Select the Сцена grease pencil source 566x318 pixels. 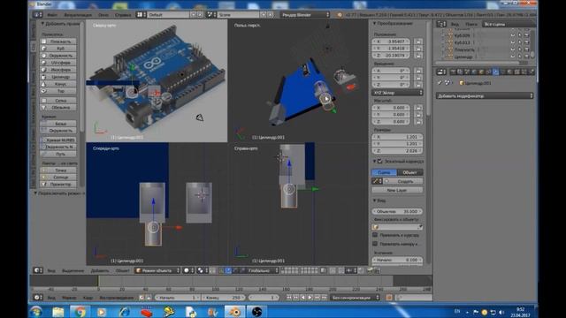385,172
